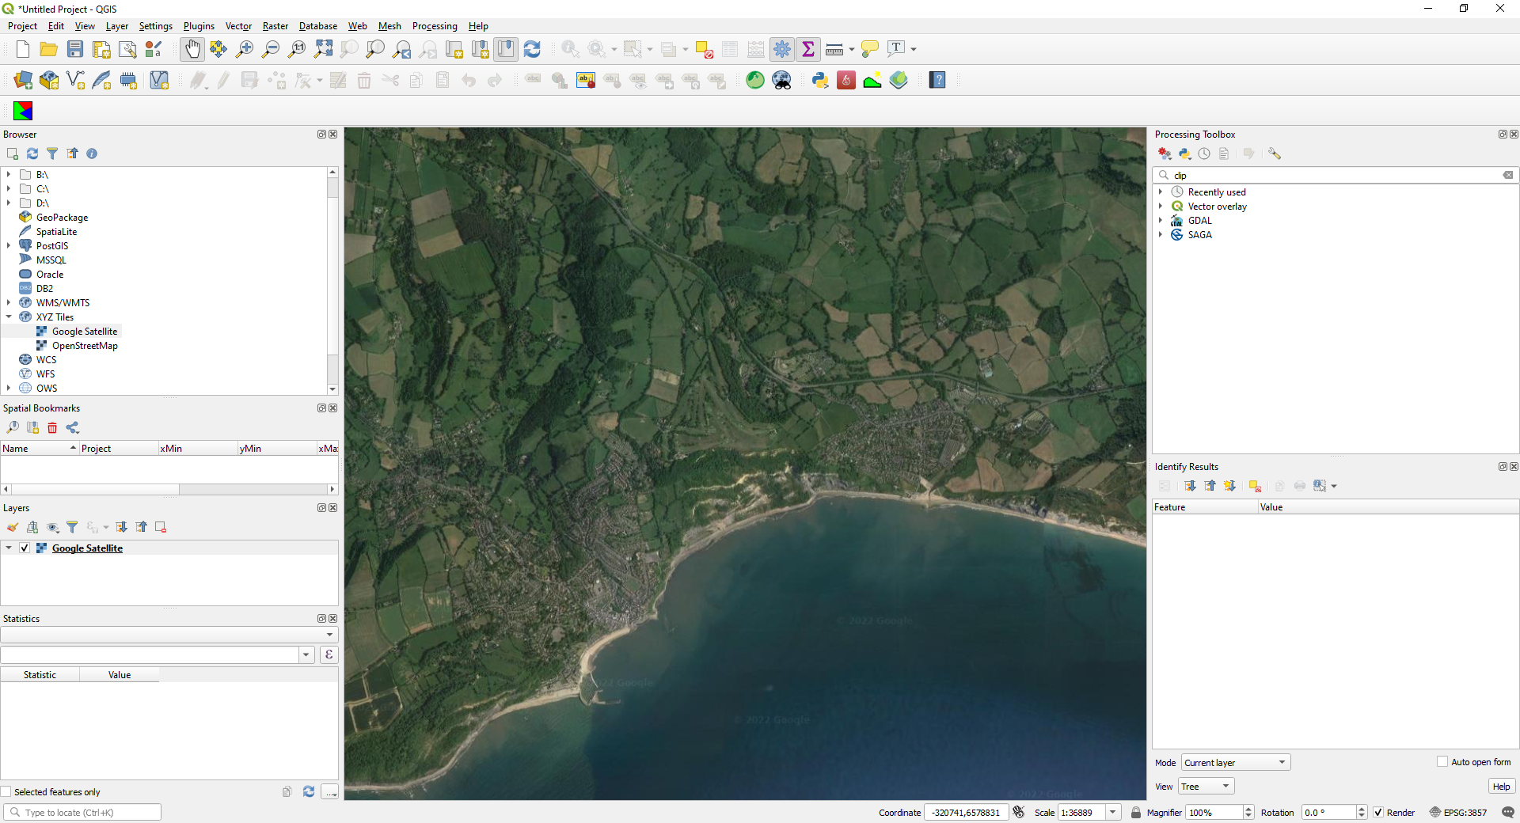Open the Scale dropdown arrow
This screenshot has height=823, width=1520.
pos(1113,812)
